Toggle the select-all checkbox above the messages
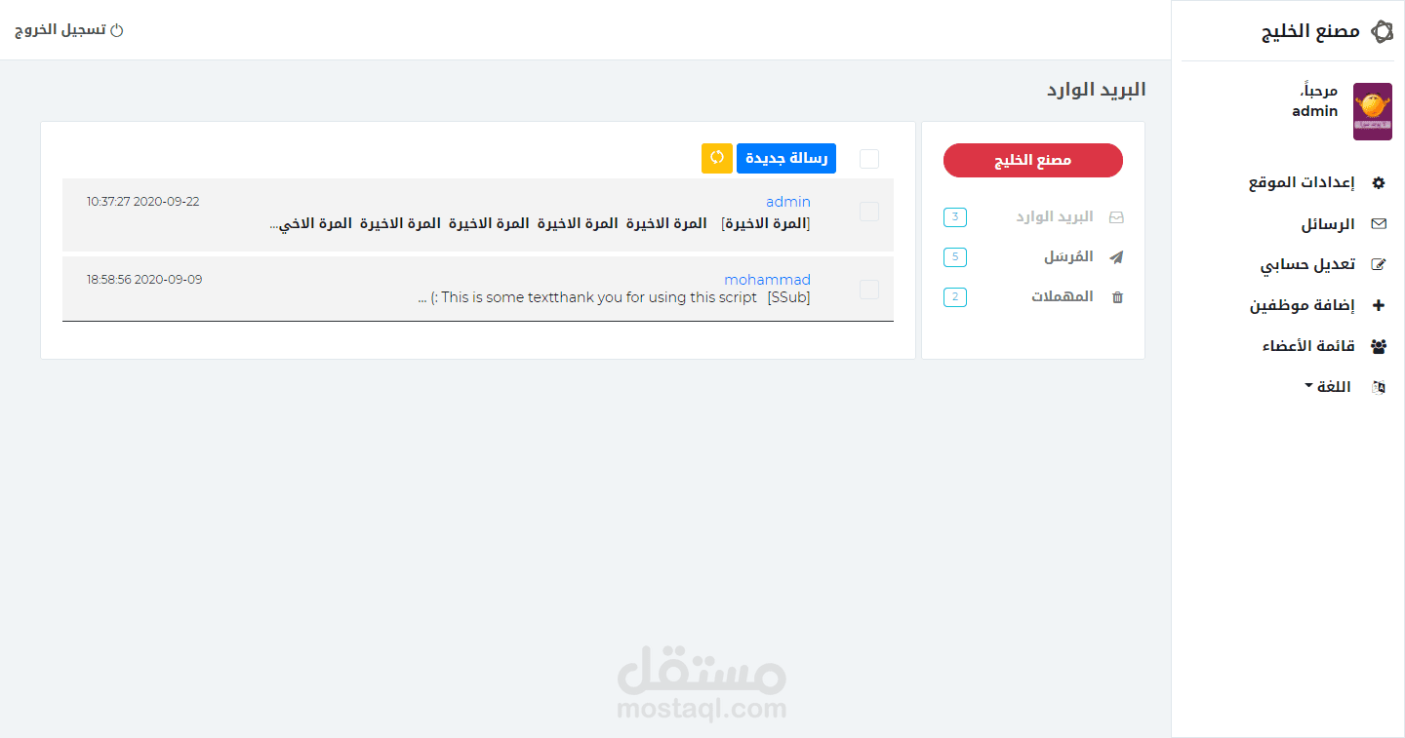 click(x=868, y=158)
